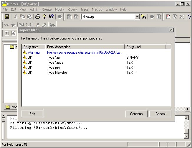Select the Type run row

96,68
